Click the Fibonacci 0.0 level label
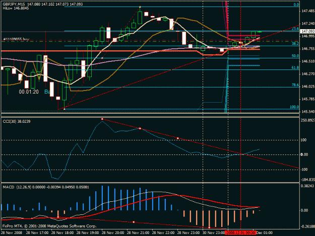 296,5
